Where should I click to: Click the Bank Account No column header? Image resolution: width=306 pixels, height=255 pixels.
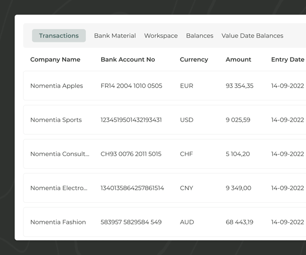128,59
